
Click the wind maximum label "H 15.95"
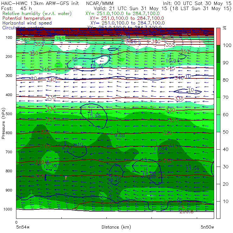94,113
